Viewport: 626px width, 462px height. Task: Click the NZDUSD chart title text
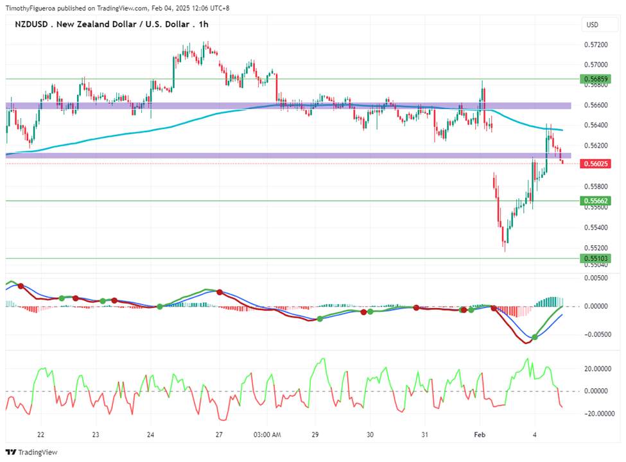coord(111,24)
